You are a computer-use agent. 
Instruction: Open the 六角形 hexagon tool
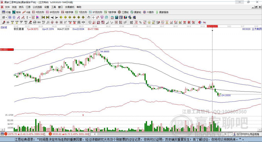coord(148,12)
